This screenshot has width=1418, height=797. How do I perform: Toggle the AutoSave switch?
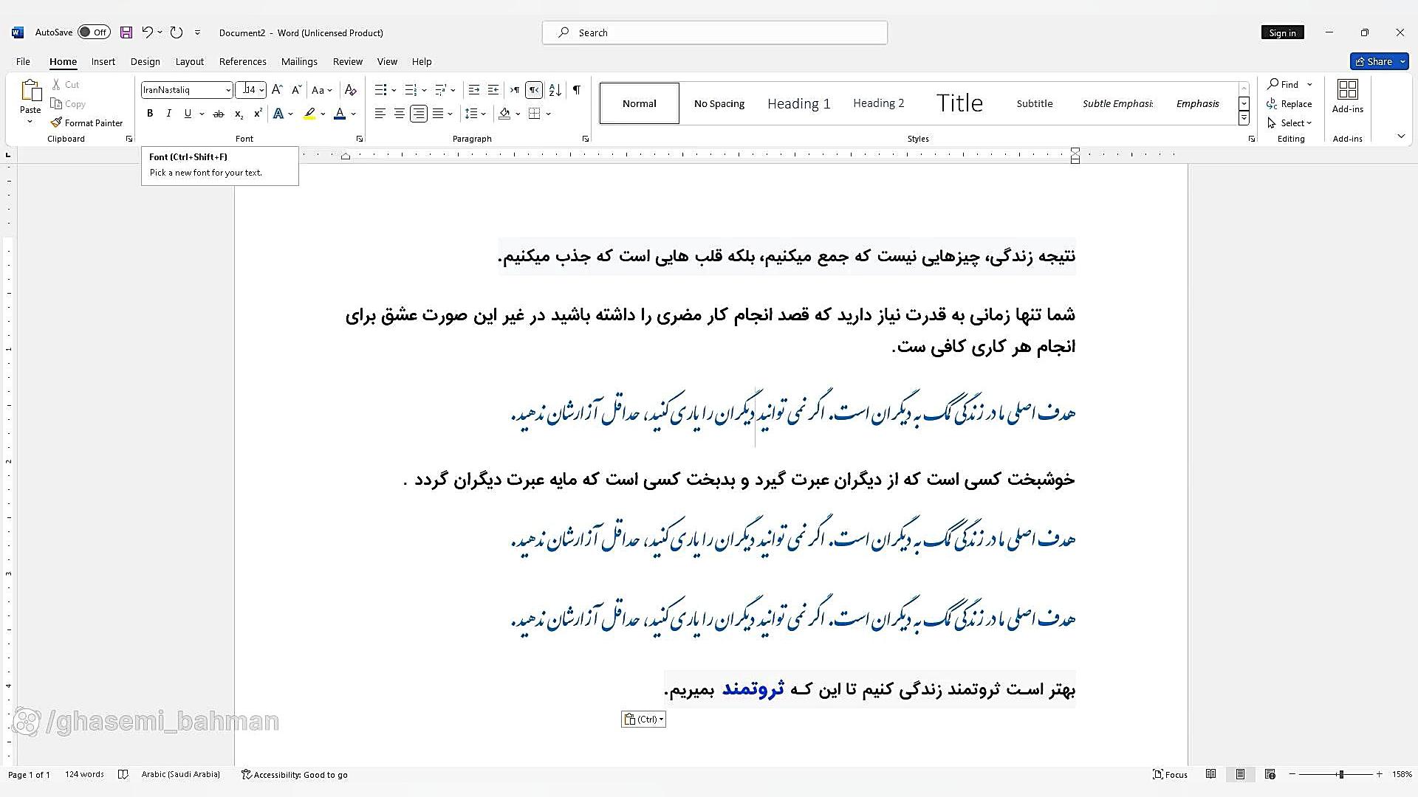[x=95, y=32]
